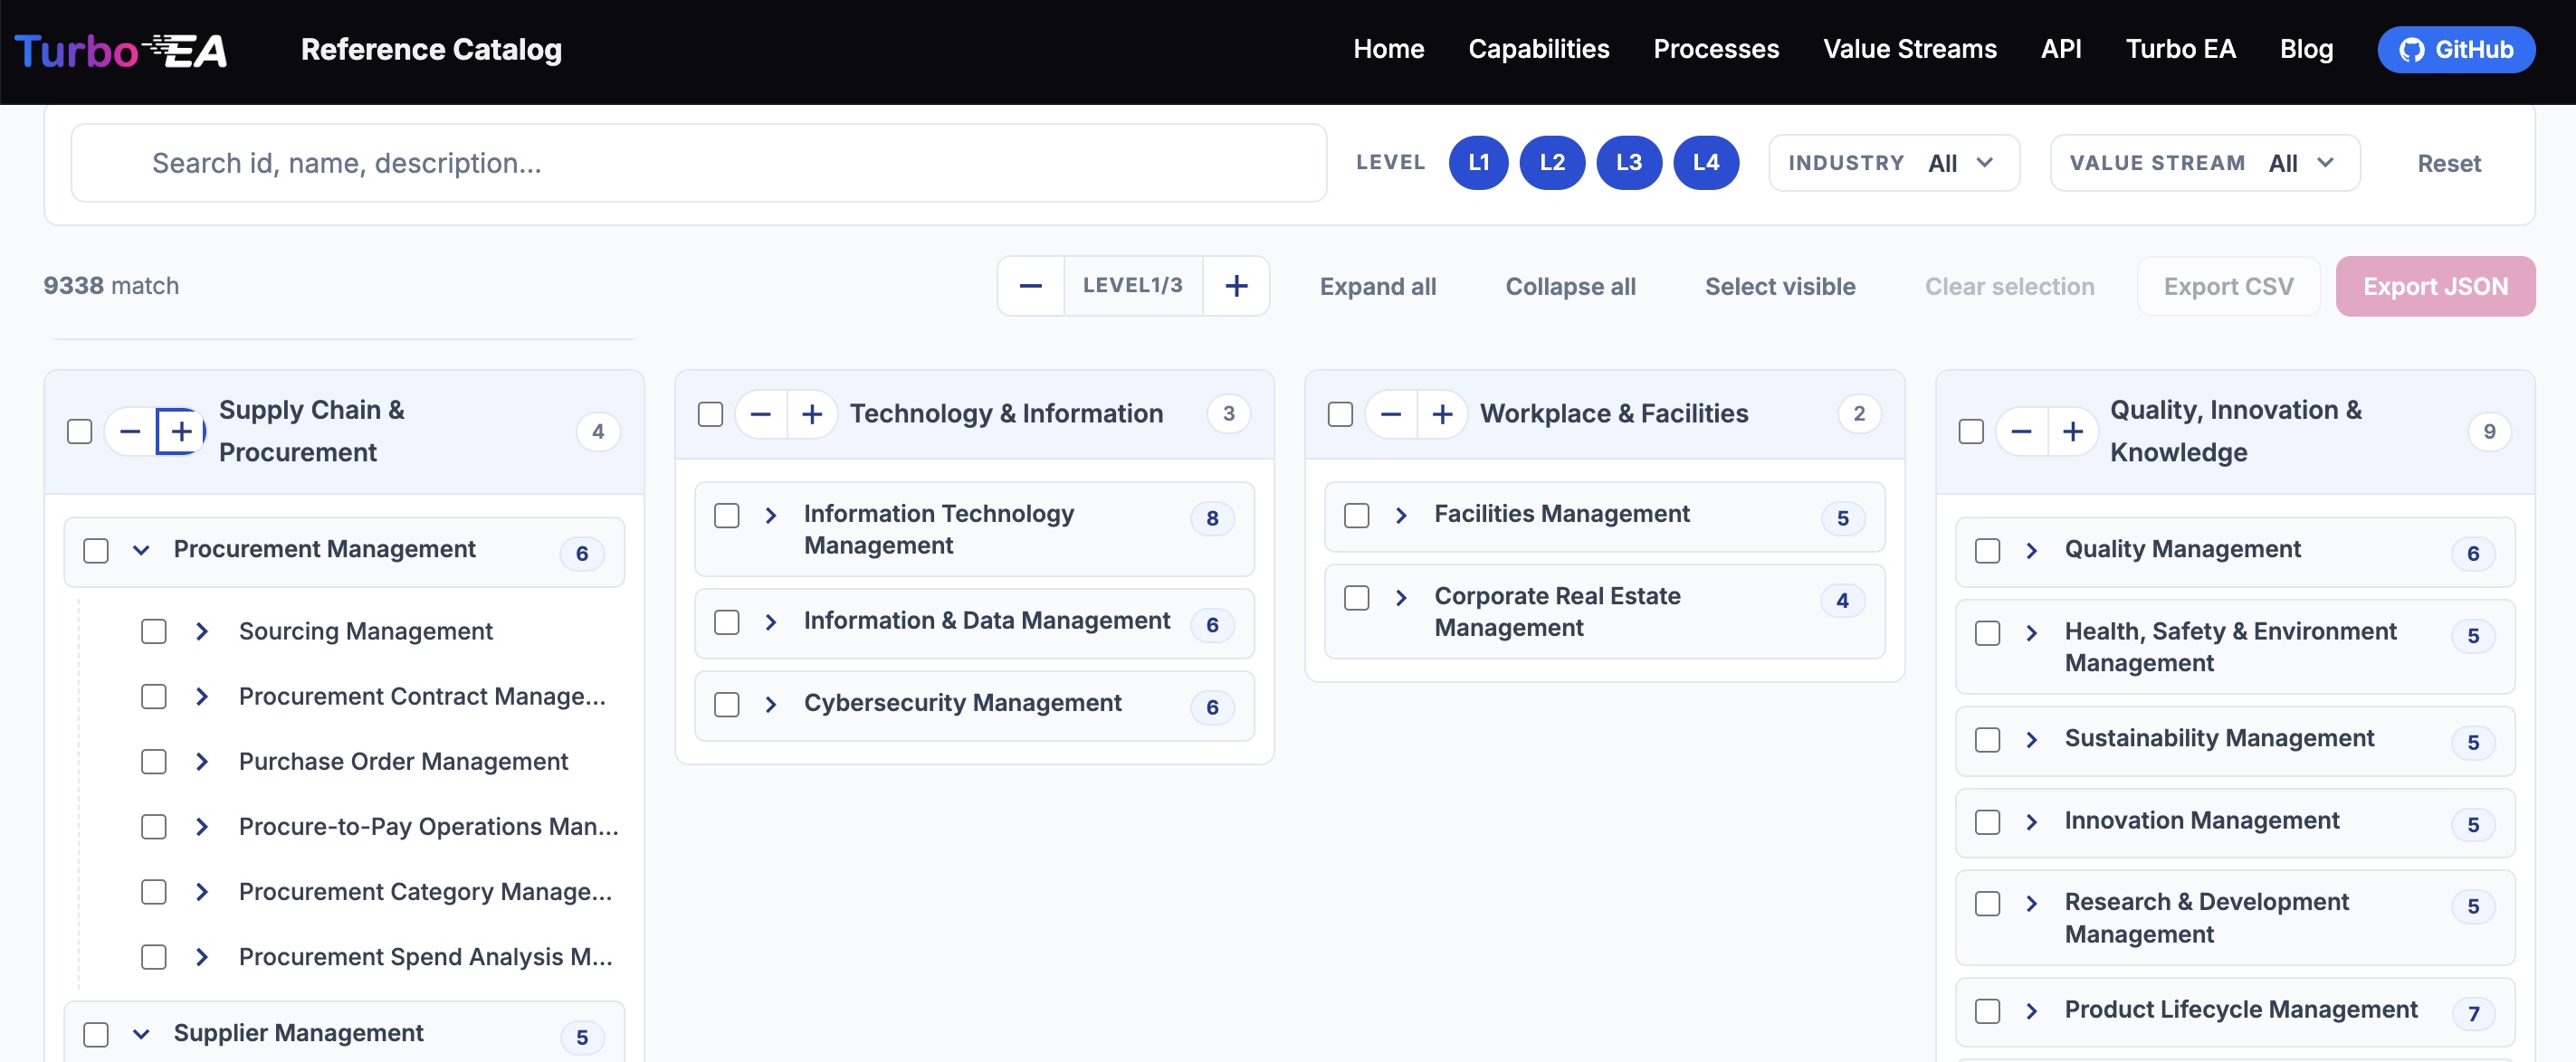The width and height of the screenshot is (2576, 1062).
Task: Check the Innovation Management checkbox
Action: [x=1987, y=822]
